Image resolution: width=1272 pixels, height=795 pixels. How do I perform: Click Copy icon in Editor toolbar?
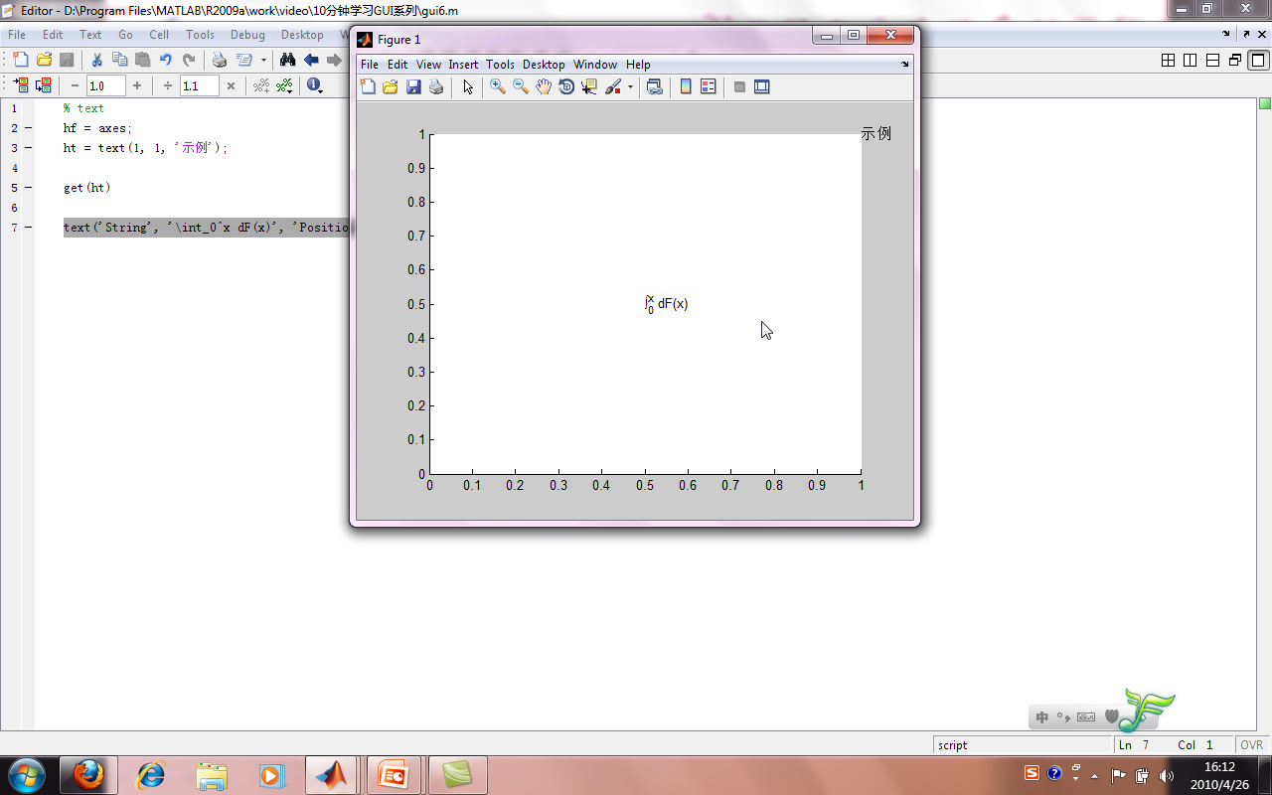pos(119,61)
